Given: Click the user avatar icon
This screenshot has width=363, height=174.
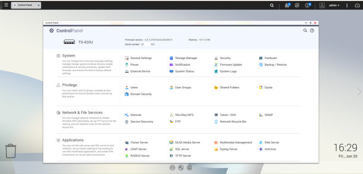Looking at the screenshot, I should (322, 5).
